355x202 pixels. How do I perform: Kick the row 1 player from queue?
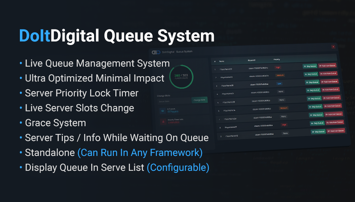327,66
